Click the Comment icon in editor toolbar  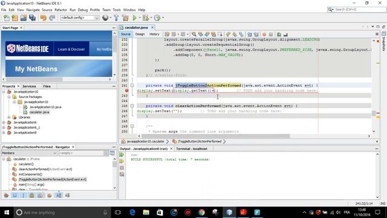point(279,35)
